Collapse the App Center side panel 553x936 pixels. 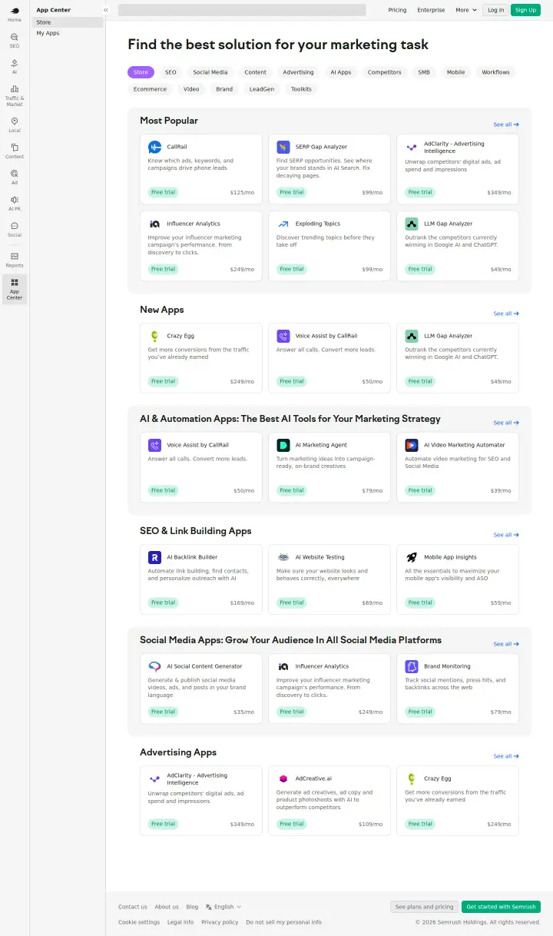coord(105,10)
